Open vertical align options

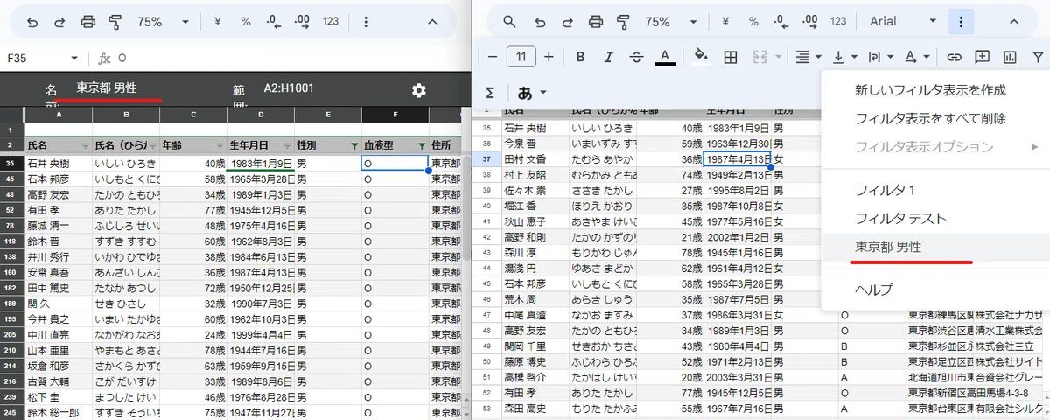click(843, 57)
